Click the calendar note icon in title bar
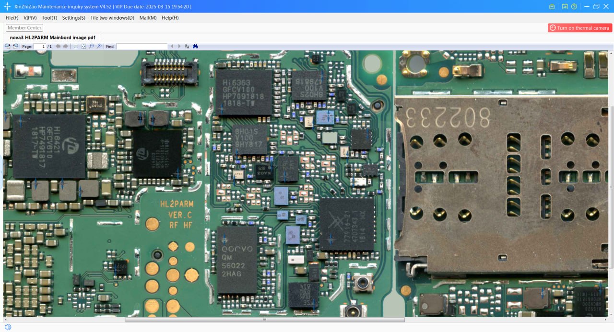614x332 pixels. [565, 6]
